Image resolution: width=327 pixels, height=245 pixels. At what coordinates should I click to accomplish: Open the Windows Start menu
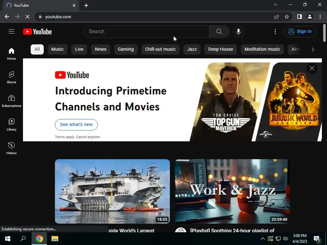click(x=8, y=239)
